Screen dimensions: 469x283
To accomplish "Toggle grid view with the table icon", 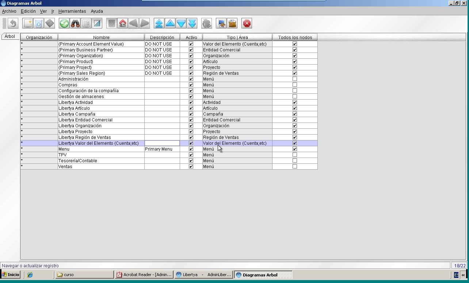I will (97, 24).
